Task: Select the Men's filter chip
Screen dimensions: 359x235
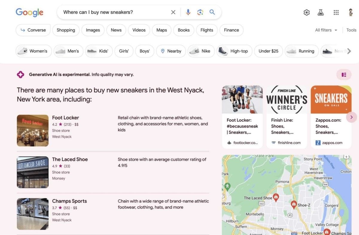Action: (x=68, y=51)
